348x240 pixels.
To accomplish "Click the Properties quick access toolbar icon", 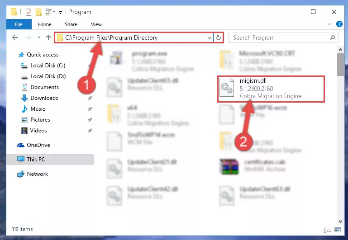I will 29,12.
